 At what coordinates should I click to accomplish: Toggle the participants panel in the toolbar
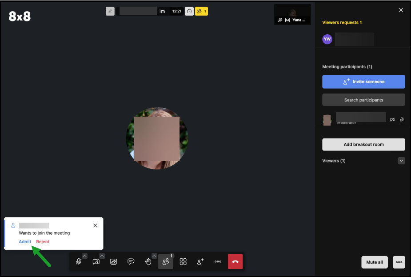tap(165, 262)
